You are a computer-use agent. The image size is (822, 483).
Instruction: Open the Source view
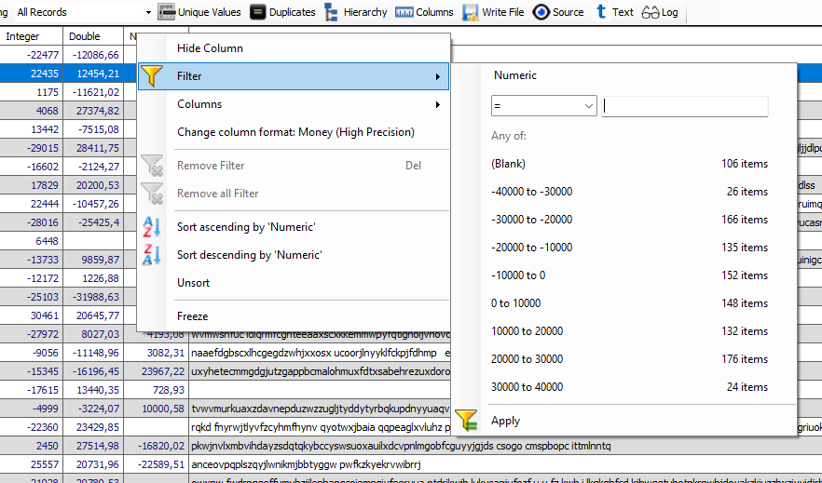541,12
